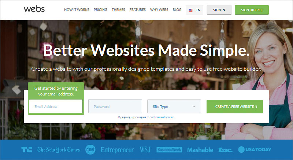Click the USA Today logo
The width and height of the screenshot is (293, 160).
pyautogui.click(x=255, y=149)
